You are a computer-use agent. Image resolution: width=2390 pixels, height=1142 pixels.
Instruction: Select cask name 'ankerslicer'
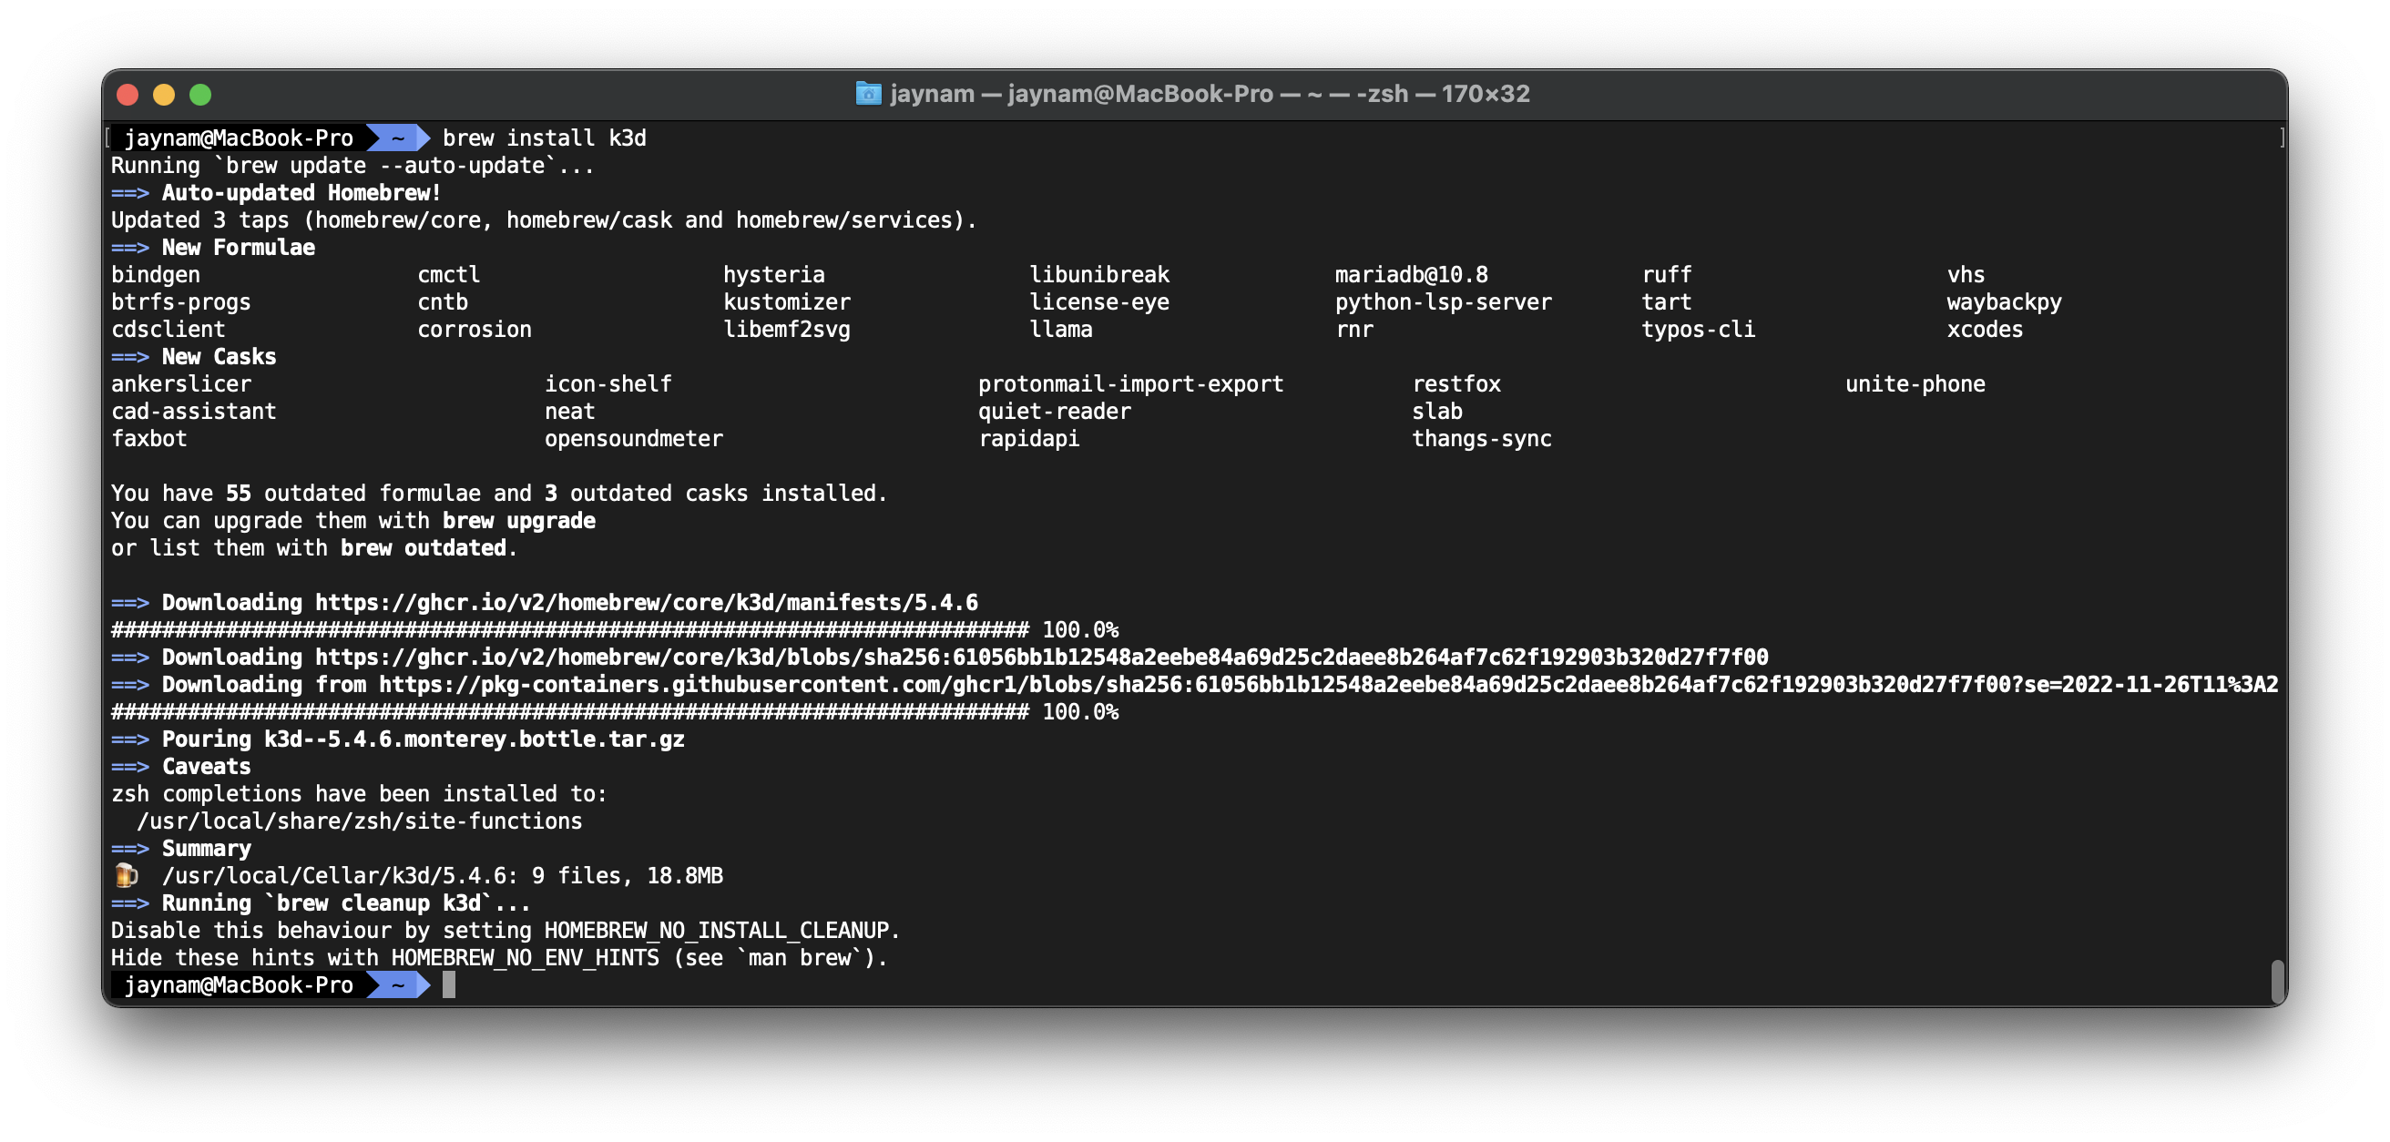(x=181, y=383)
